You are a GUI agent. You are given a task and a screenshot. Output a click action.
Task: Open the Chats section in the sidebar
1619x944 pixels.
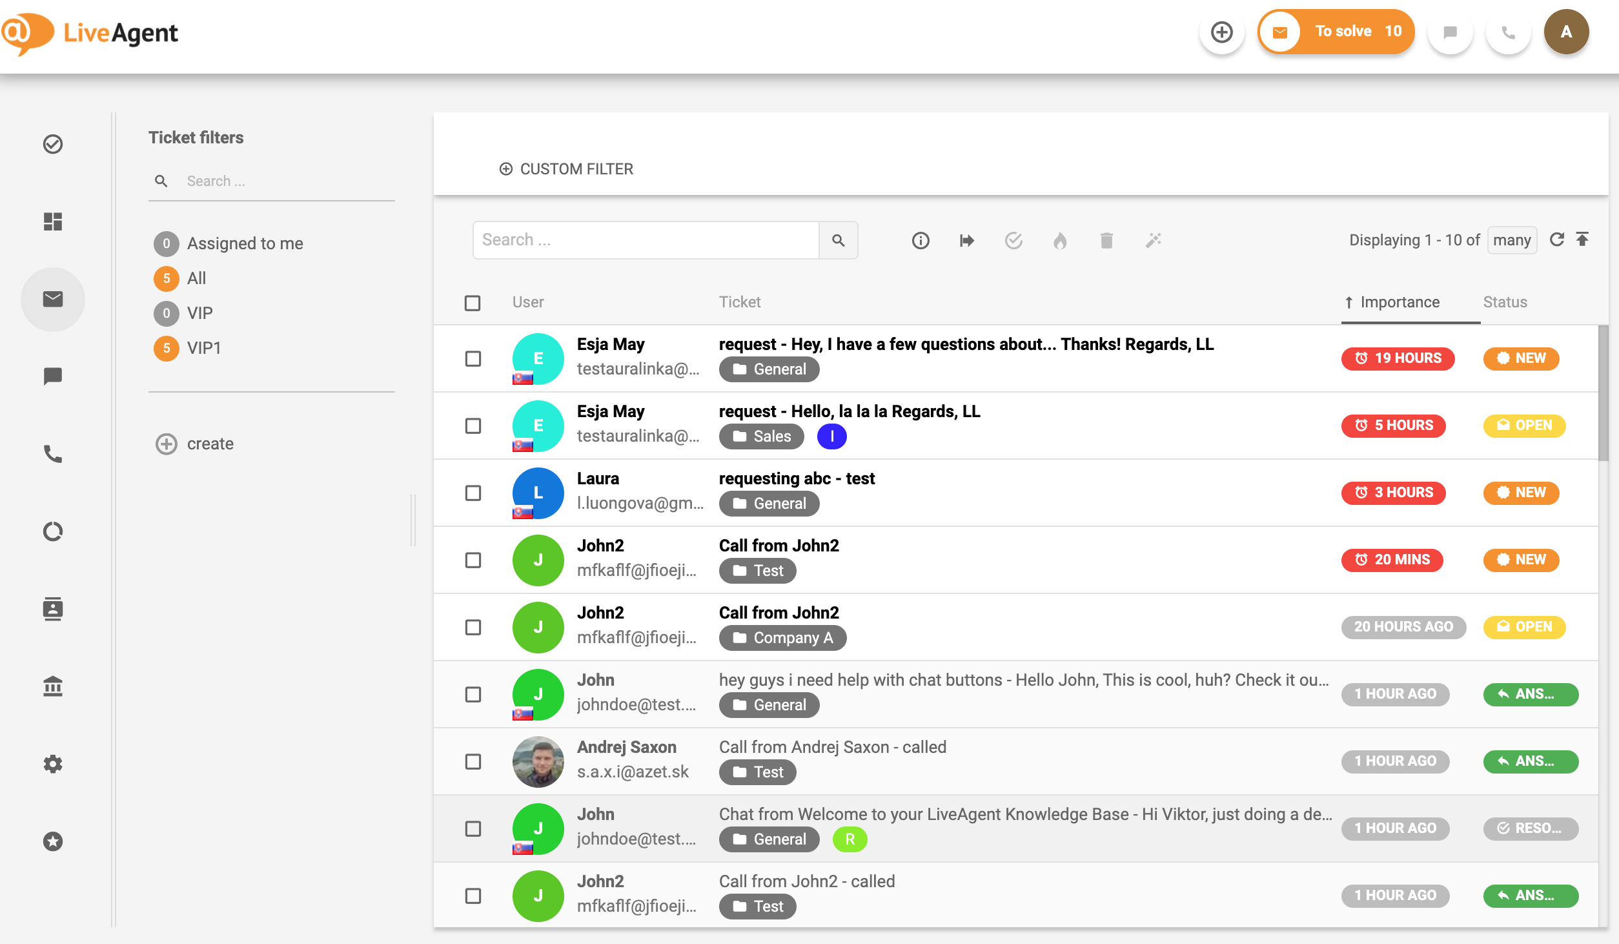pos(53,375)
